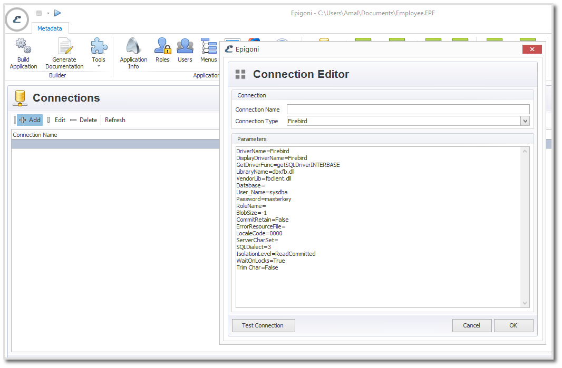The image size is (562, 368).
Task: Click the Database= parameter line
Action: pyautogui.click(x=250, y=185)
